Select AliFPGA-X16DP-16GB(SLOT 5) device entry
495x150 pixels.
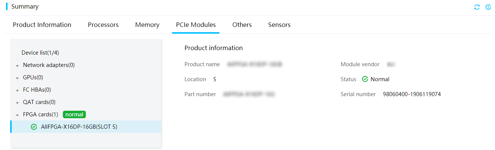(86, 127)
